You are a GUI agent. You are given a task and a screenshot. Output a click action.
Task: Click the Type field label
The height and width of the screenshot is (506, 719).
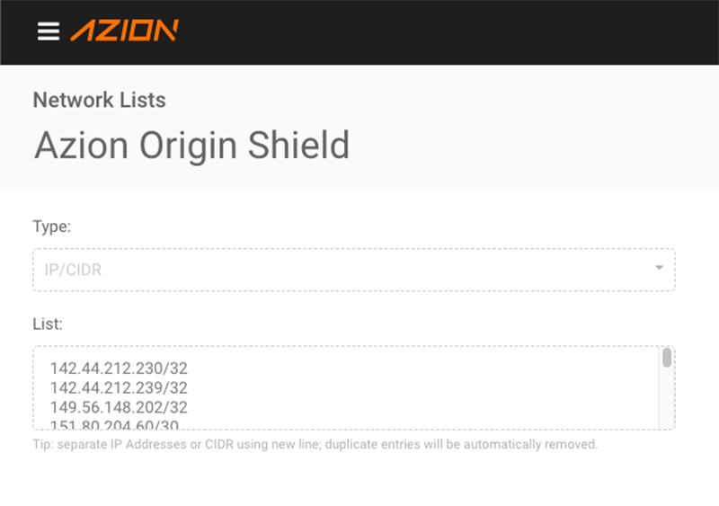click(52, 226)
